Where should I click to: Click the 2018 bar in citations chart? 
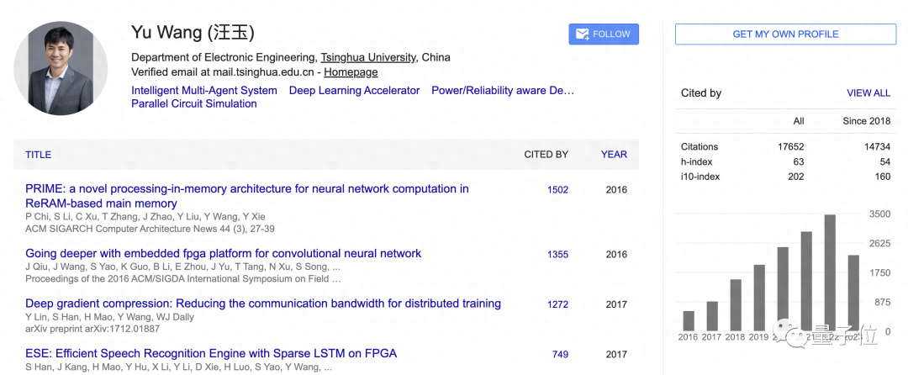736,304
